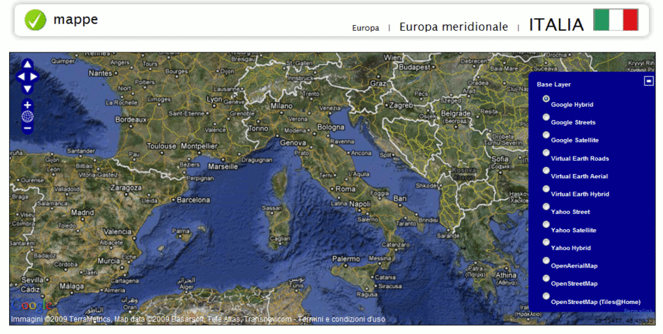This screenshot has width=663, height=334.
Task: Click the green checkmark mappe icon
Action: click(x=35, y=20)
